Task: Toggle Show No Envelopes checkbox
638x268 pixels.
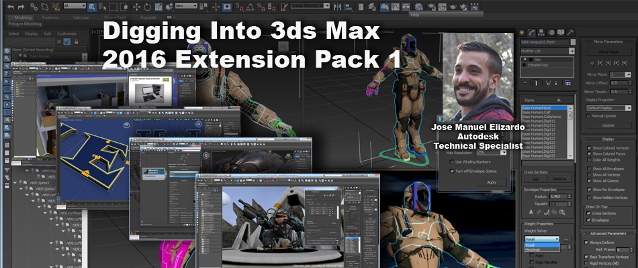Action: point(589,190)
